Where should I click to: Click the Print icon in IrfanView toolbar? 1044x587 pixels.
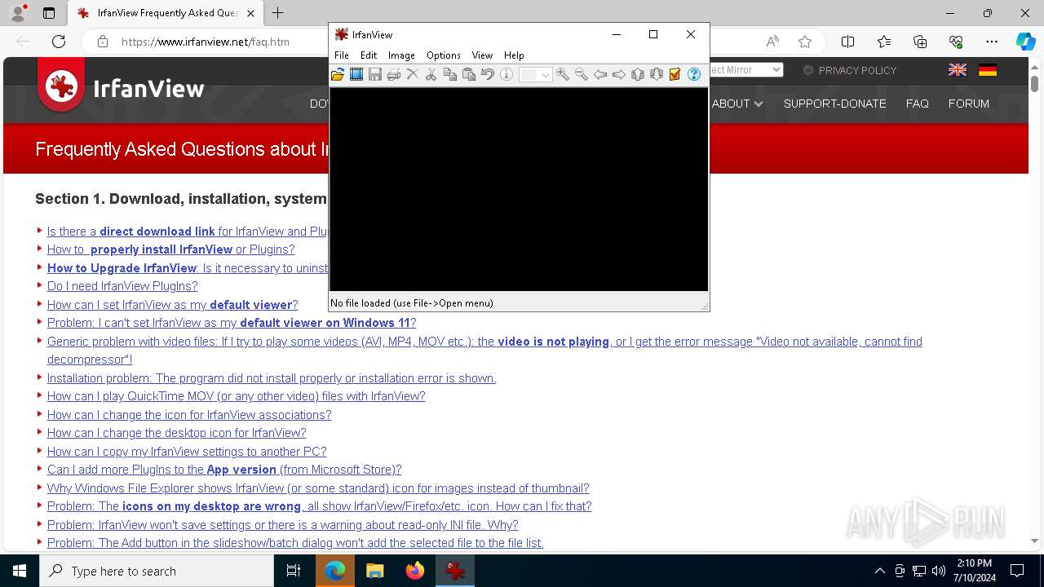coord(394,74)
